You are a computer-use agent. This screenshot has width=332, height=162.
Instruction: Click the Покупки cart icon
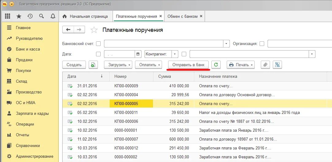click(x=9, y=70)
